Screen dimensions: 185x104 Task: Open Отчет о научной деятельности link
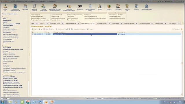pos(75,15)
